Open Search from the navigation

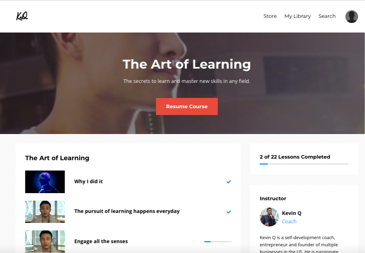point(327,16)
